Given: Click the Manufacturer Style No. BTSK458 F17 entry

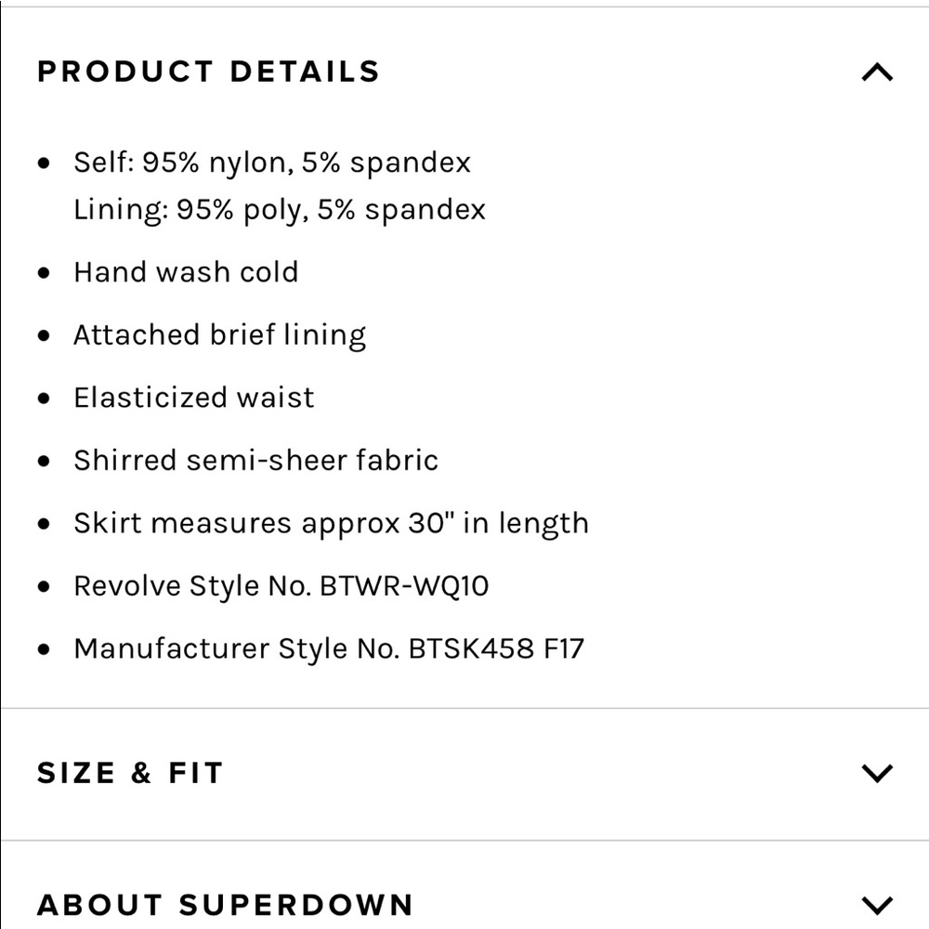Looking at the screenshot, I should pyautogui.click(x=330, y=648).
